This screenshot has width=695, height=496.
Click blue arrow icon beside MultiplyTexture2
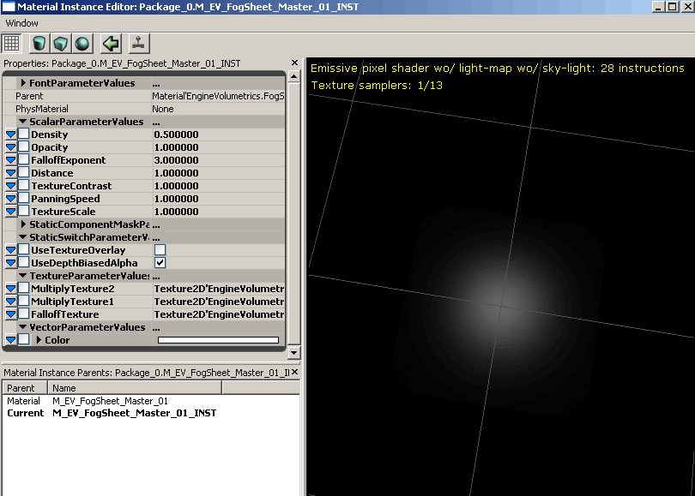tap(11, 289)
